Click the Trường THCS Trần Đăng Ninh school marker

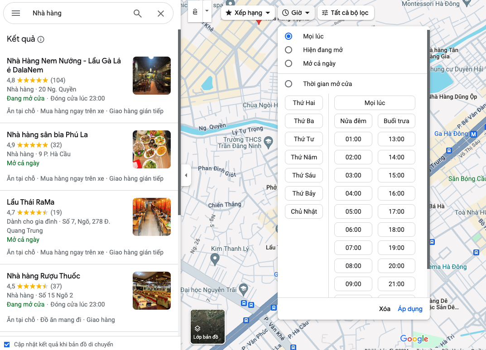(x=268, y=142)
